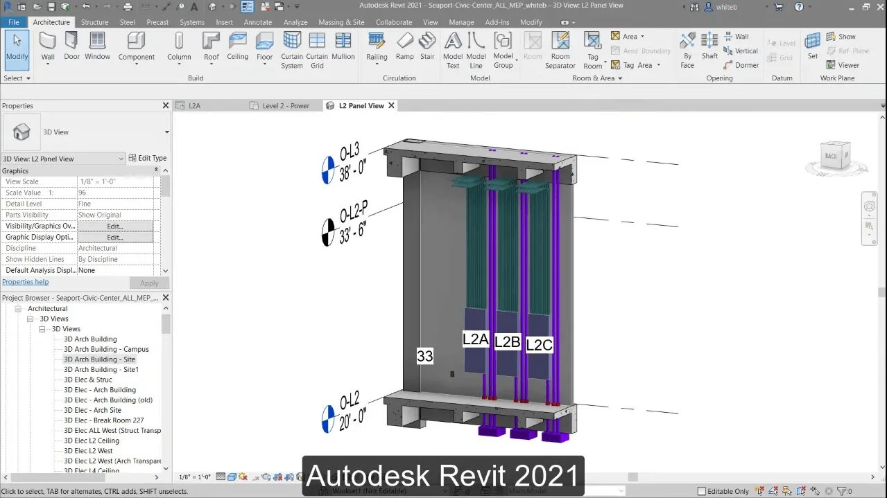Click the Undo arrow in quick access toolbar

click(x=85, y=7)
